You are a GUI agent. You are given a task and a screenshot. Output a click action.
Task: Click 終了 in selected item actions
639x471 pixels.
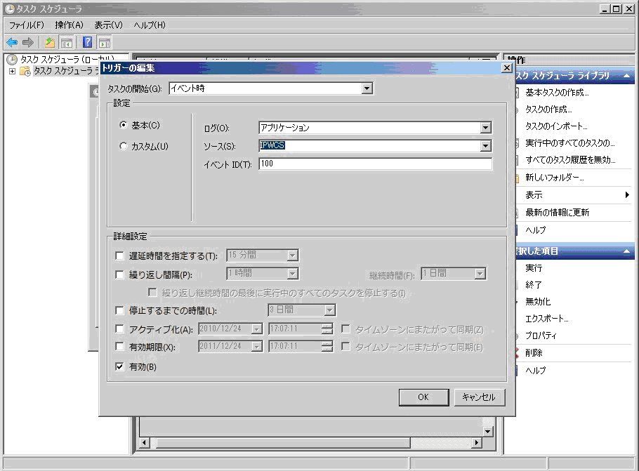pos(534,285)
